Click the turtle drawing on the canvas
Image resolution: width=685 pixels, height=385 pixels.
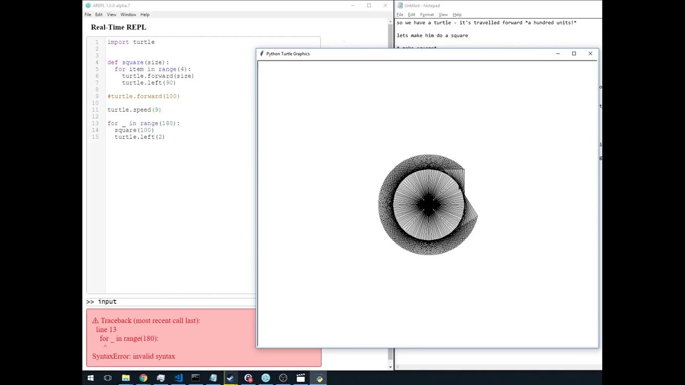[x=428, y=205]
